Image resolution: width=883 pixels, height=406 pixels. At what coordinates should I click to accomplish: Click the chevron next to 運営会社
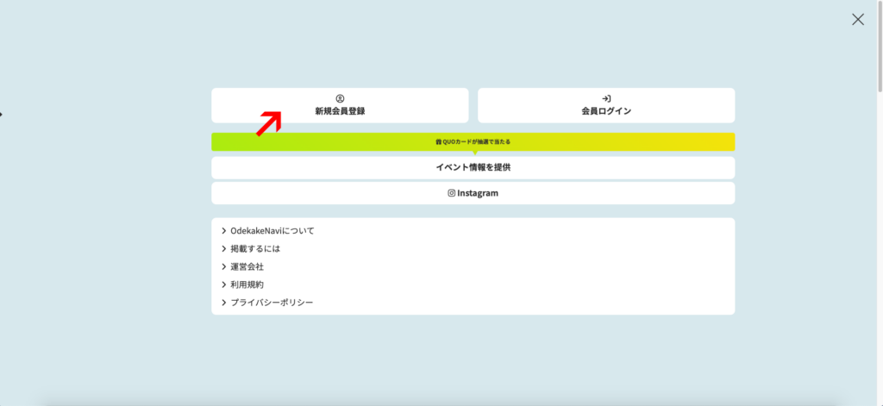(224, 267)
